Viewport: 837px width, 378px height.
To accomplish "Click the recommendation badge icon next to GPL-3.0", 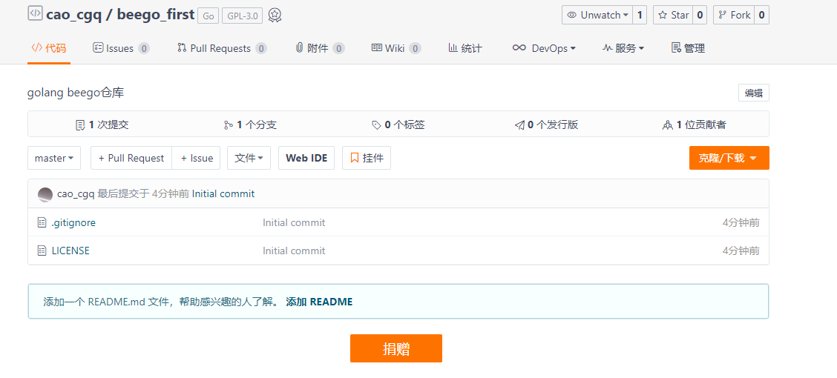I will (x=275, y=16).
